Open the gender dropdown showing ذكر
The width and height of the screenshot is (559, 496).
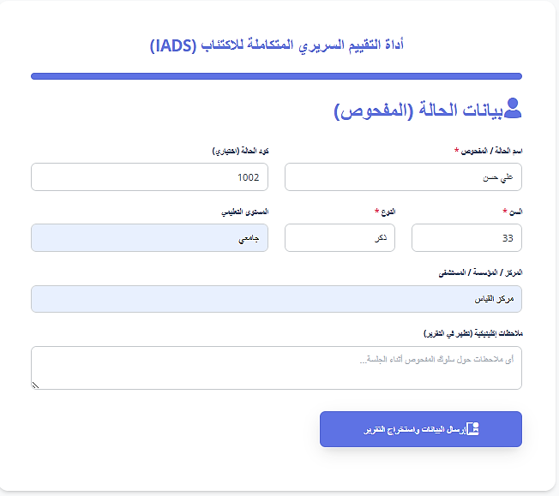point(340,237)
